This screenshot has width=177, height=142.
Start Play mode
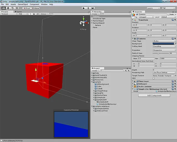pyautogui.click(x=84, y=8)
